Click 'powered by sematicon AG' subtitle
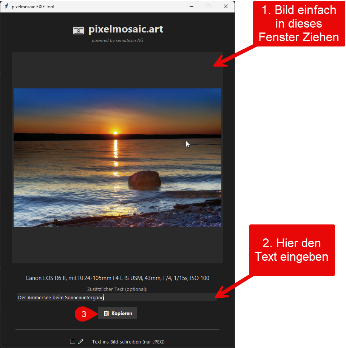The image size is (346, 348). coord(117,40)
